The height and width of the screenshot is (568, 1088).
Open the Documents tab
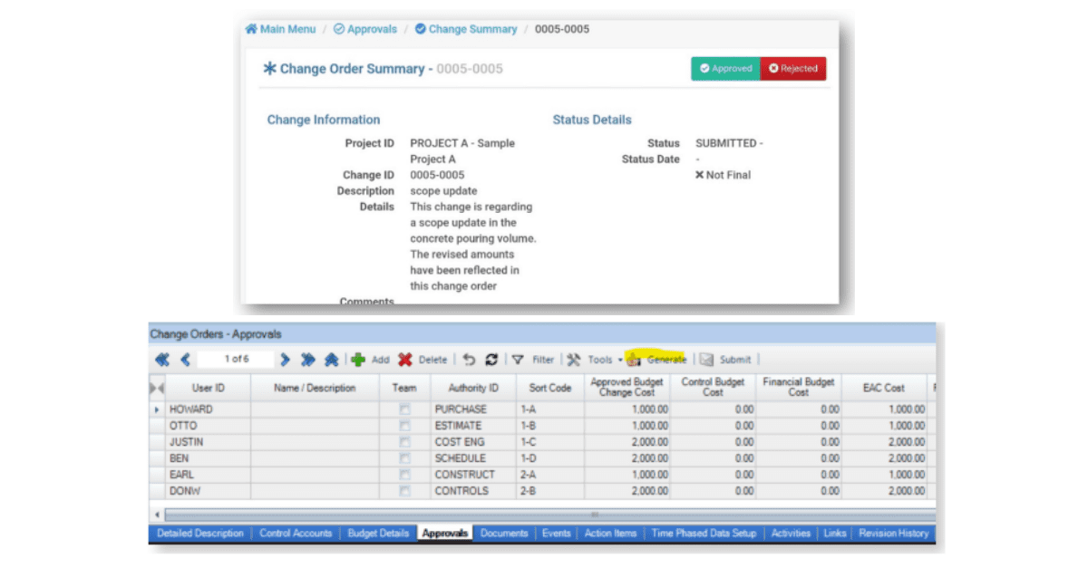pos(504,534)
